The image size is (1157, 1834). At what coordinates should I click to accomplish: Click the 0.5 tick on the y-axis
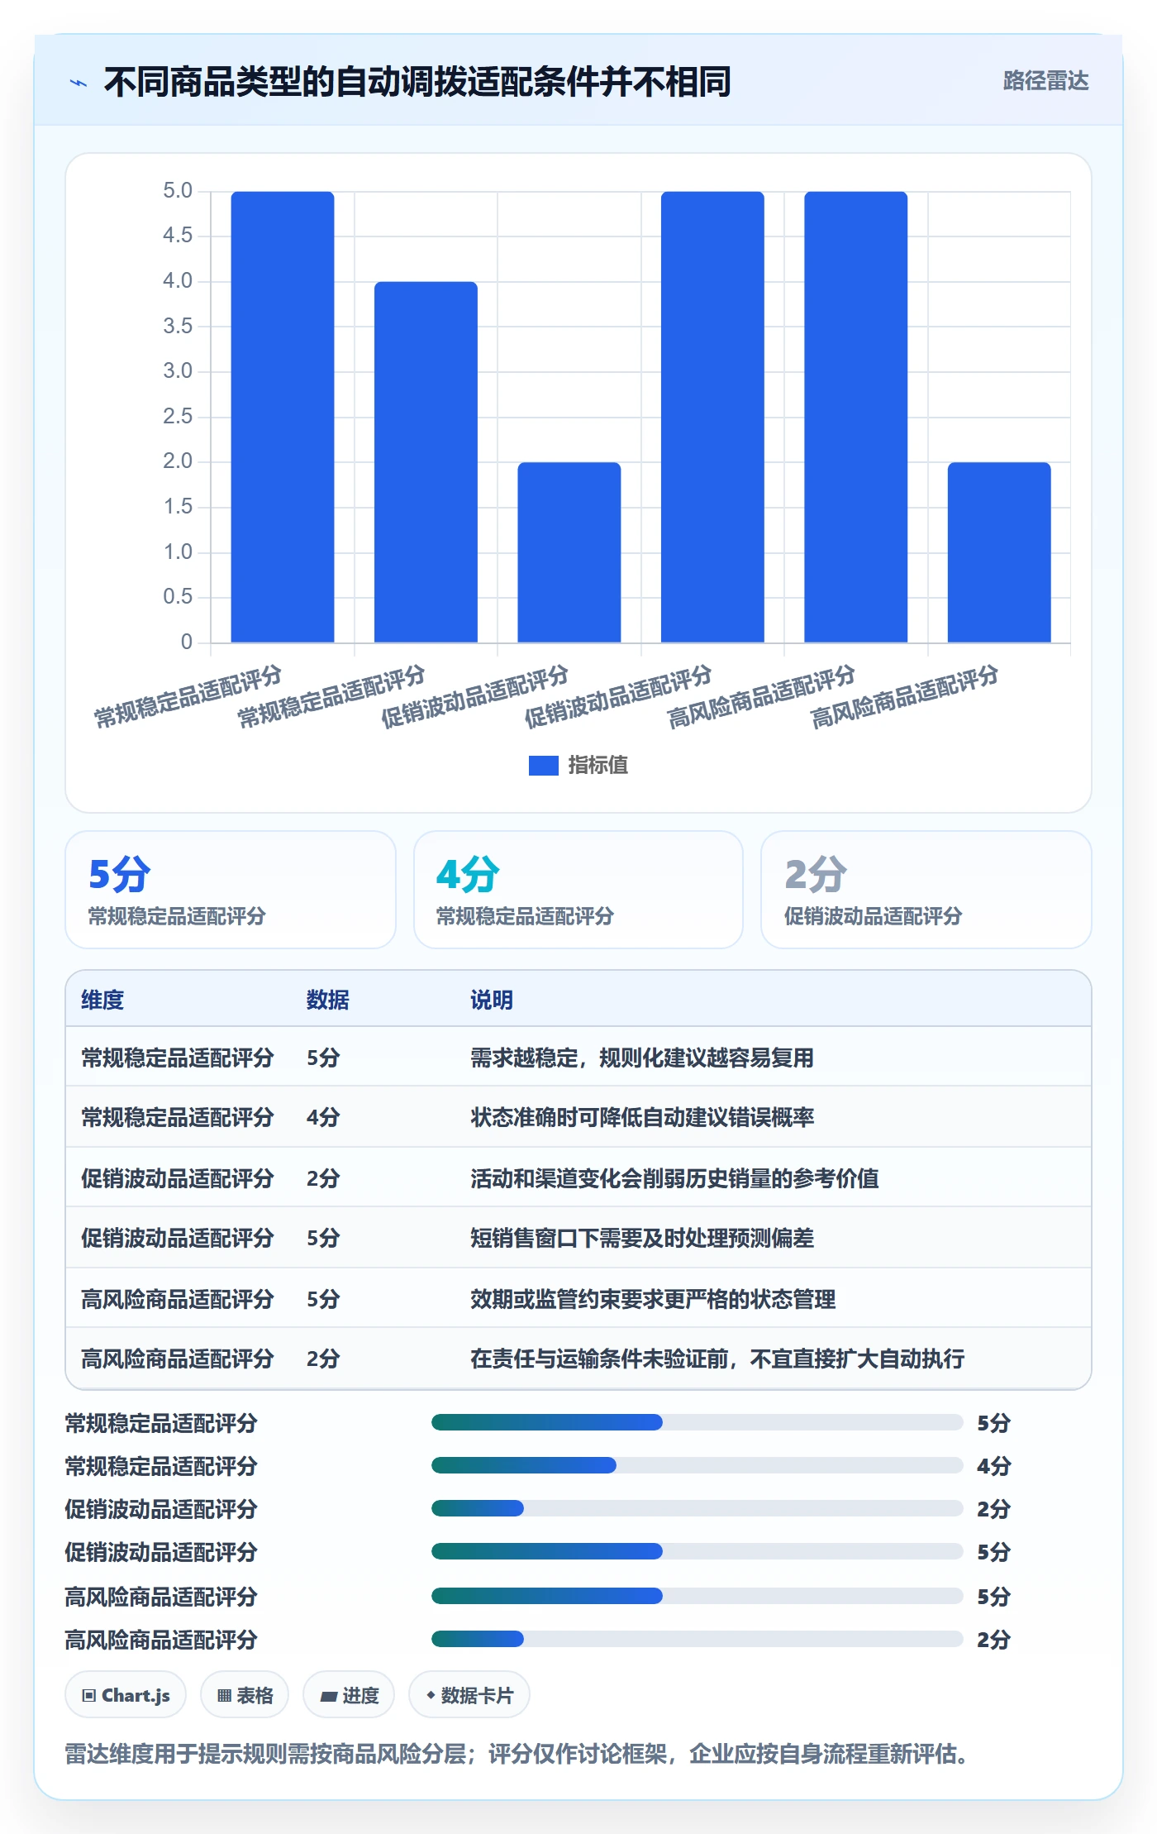tap(178, 596)
